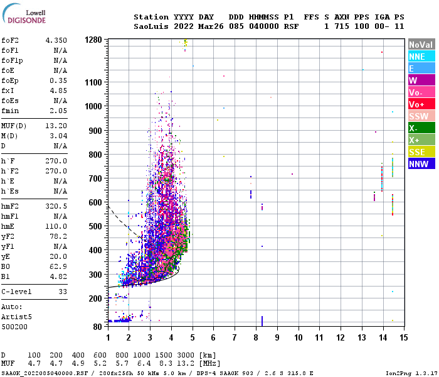The image size is (439, 377).
Task: Click the foEp value 0.35
Action: [x=58, y=80]
